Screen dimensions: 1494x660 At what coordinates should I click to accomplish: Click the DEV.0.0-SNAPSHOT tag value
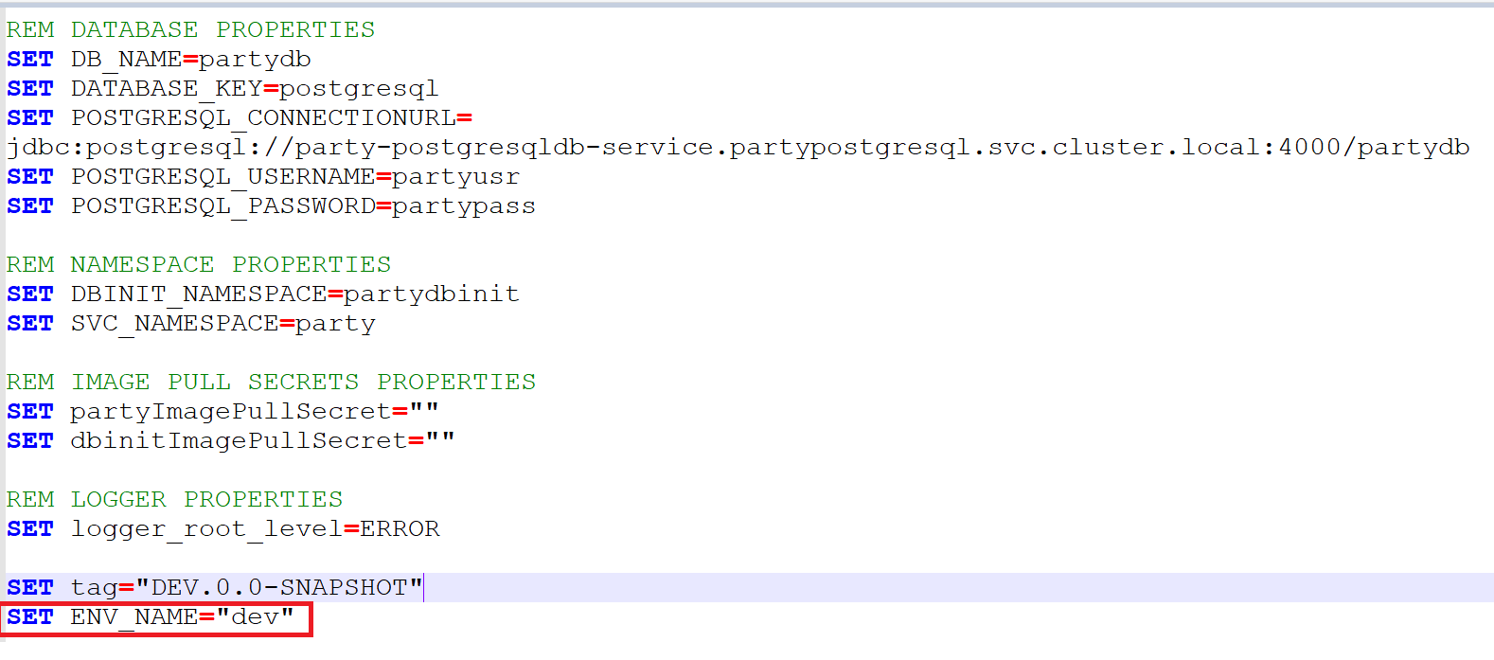click(279, 588)
